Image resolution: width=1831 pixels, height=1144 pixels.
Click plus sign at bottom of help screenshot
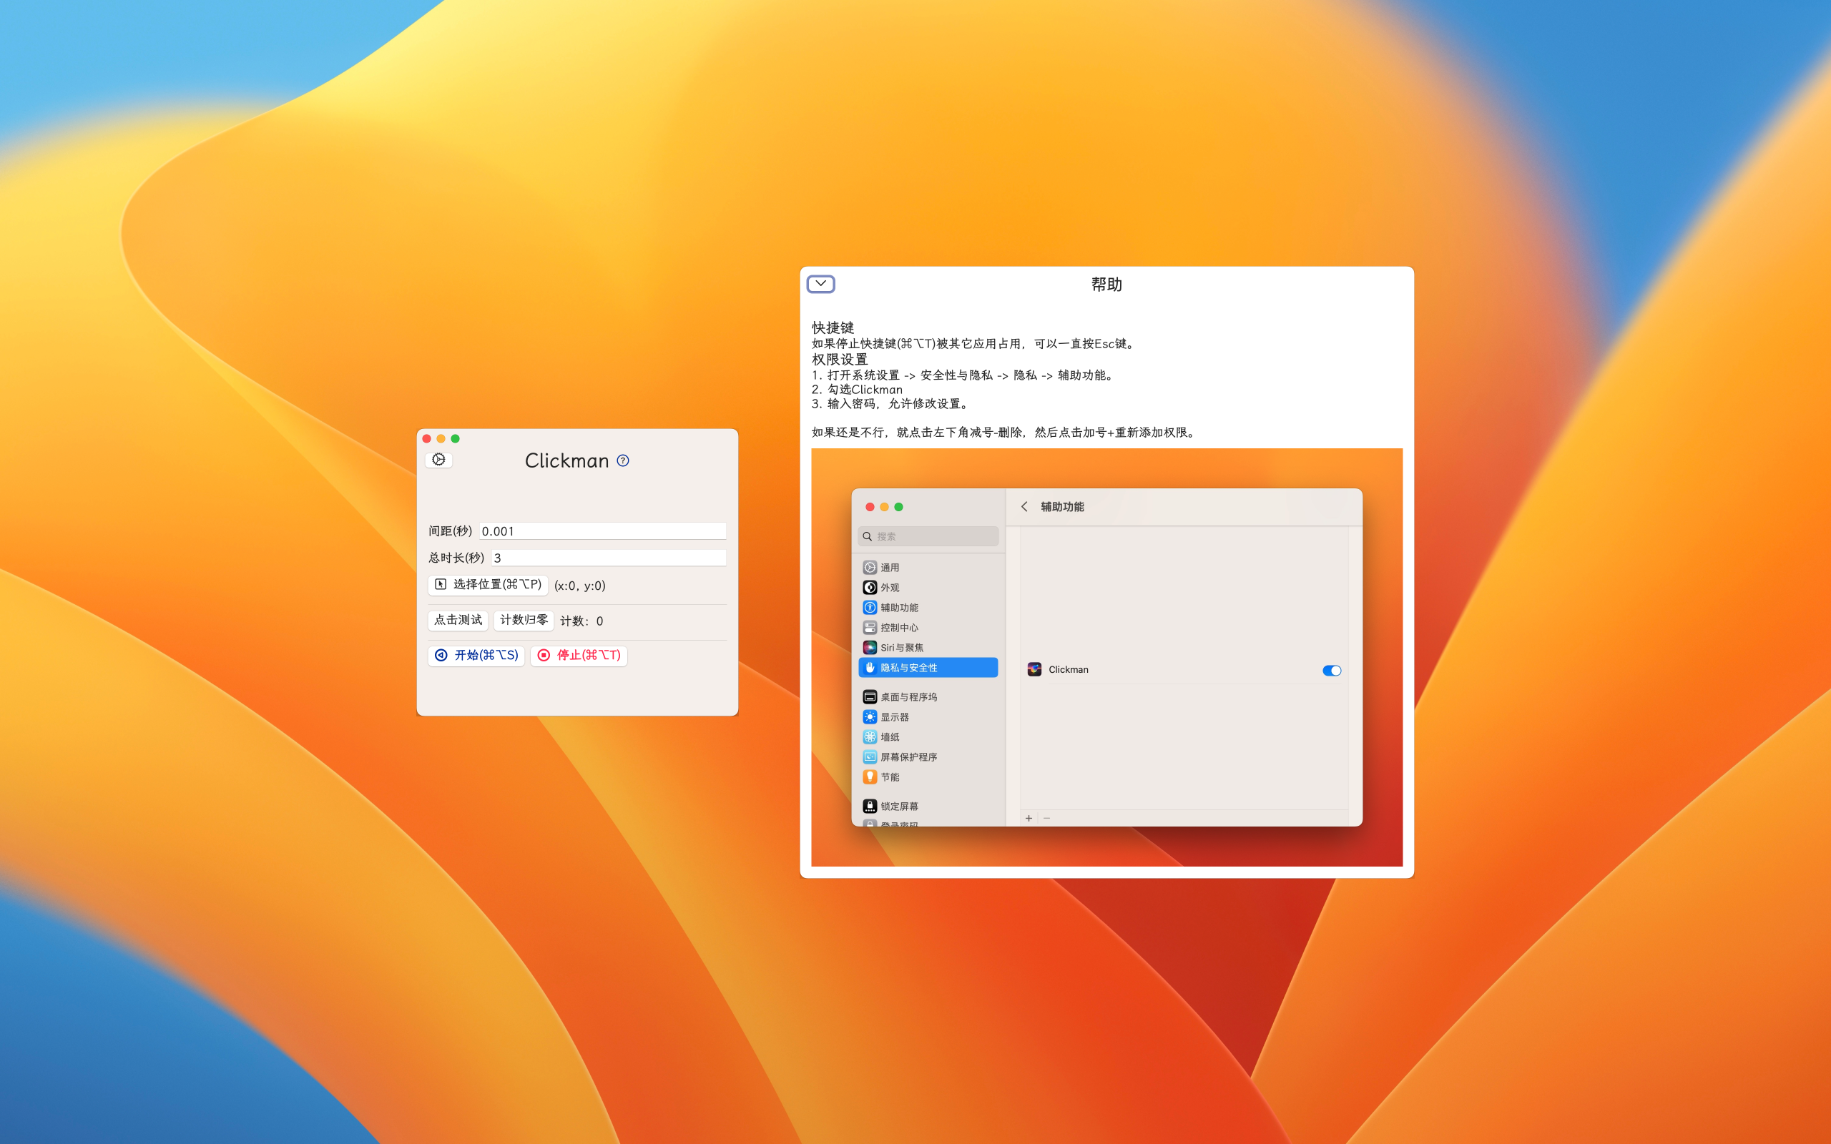coord(1029,818)
